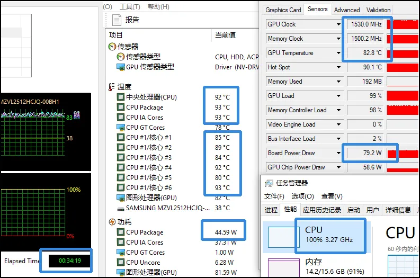Image resolution: width=420 pixels, height=278 pixels.
Task: Click the report page icon in AIDA64 toolbar
Action: click(x=117, y=20)
